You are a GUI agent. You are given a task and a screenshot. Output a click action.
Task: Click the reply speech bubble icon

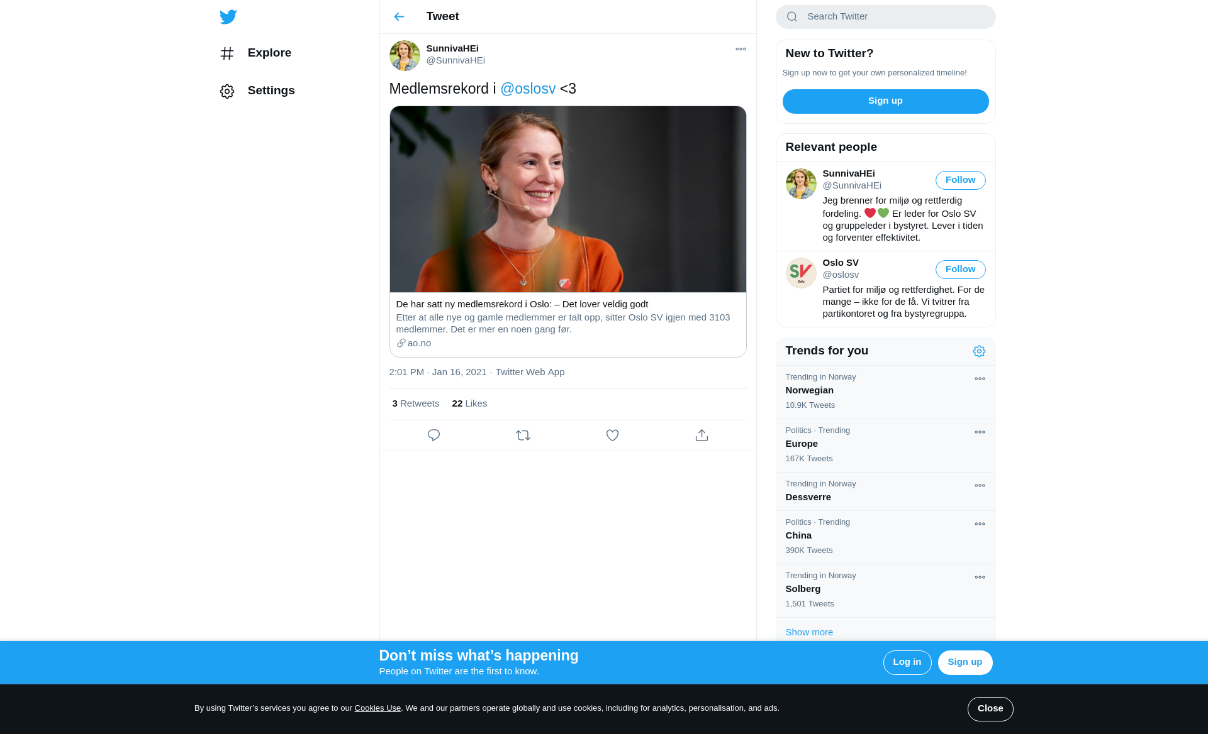click(x=433, y=435)
